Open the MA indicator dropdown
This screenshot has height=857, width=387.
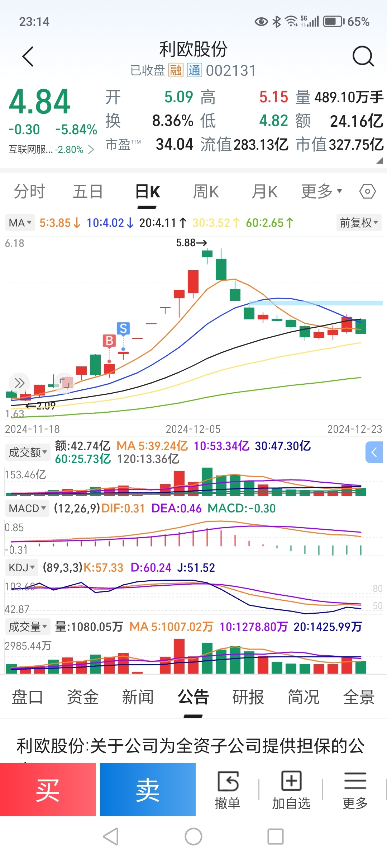tap(20, 223)
